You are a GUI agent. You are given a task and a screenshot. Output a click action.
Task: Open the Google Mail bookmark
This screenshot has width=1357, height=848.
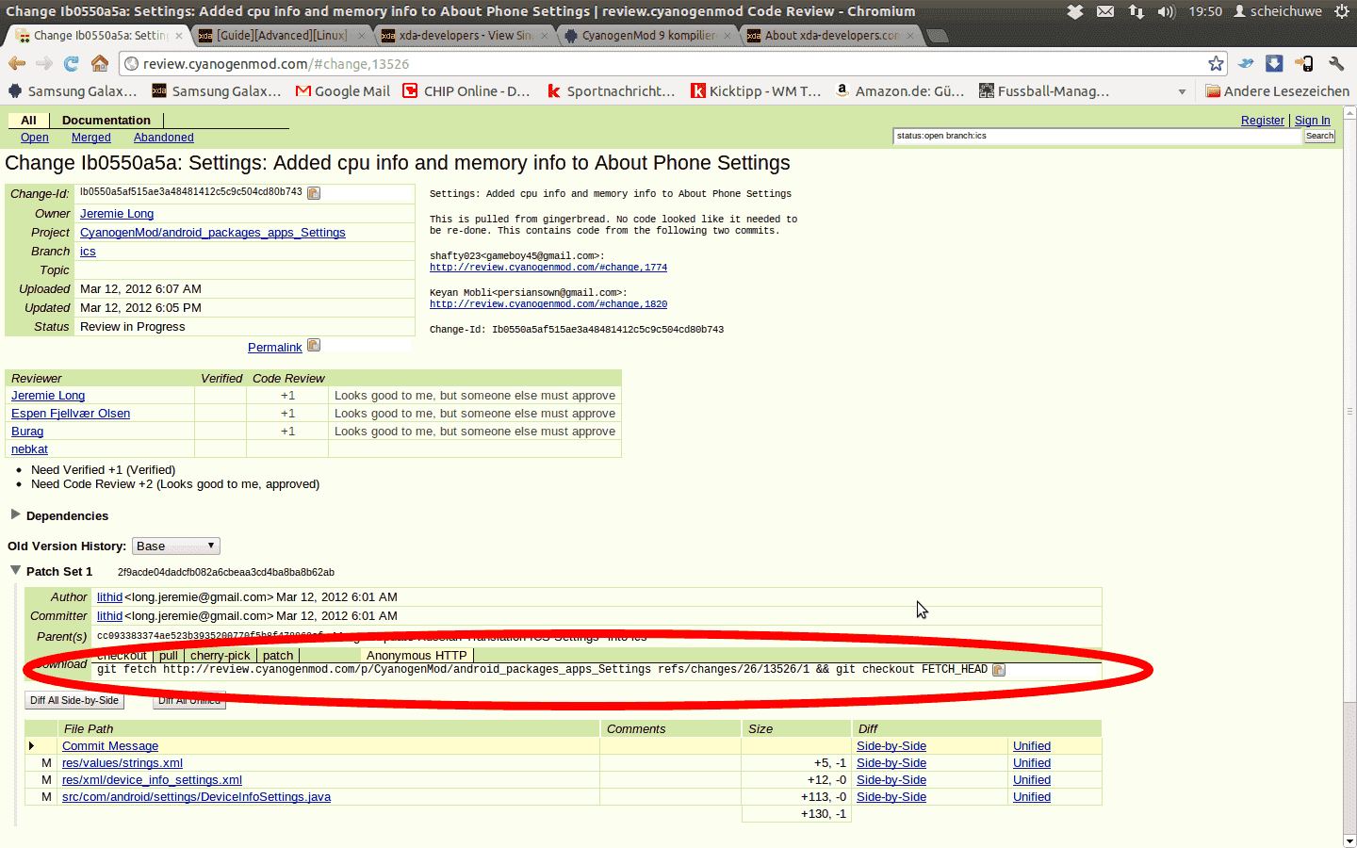[343, 91]
